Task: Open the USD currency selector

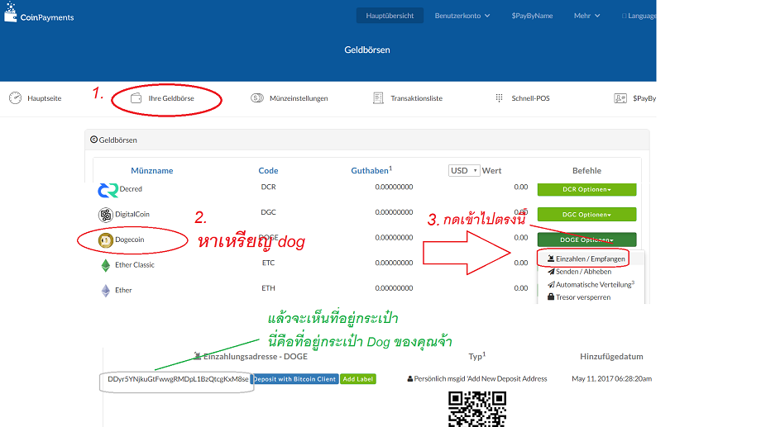Action: (x=464, y=171)
